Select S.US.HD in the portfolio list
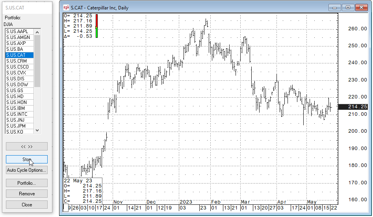The image size is (373, 217). click(19, 96)
